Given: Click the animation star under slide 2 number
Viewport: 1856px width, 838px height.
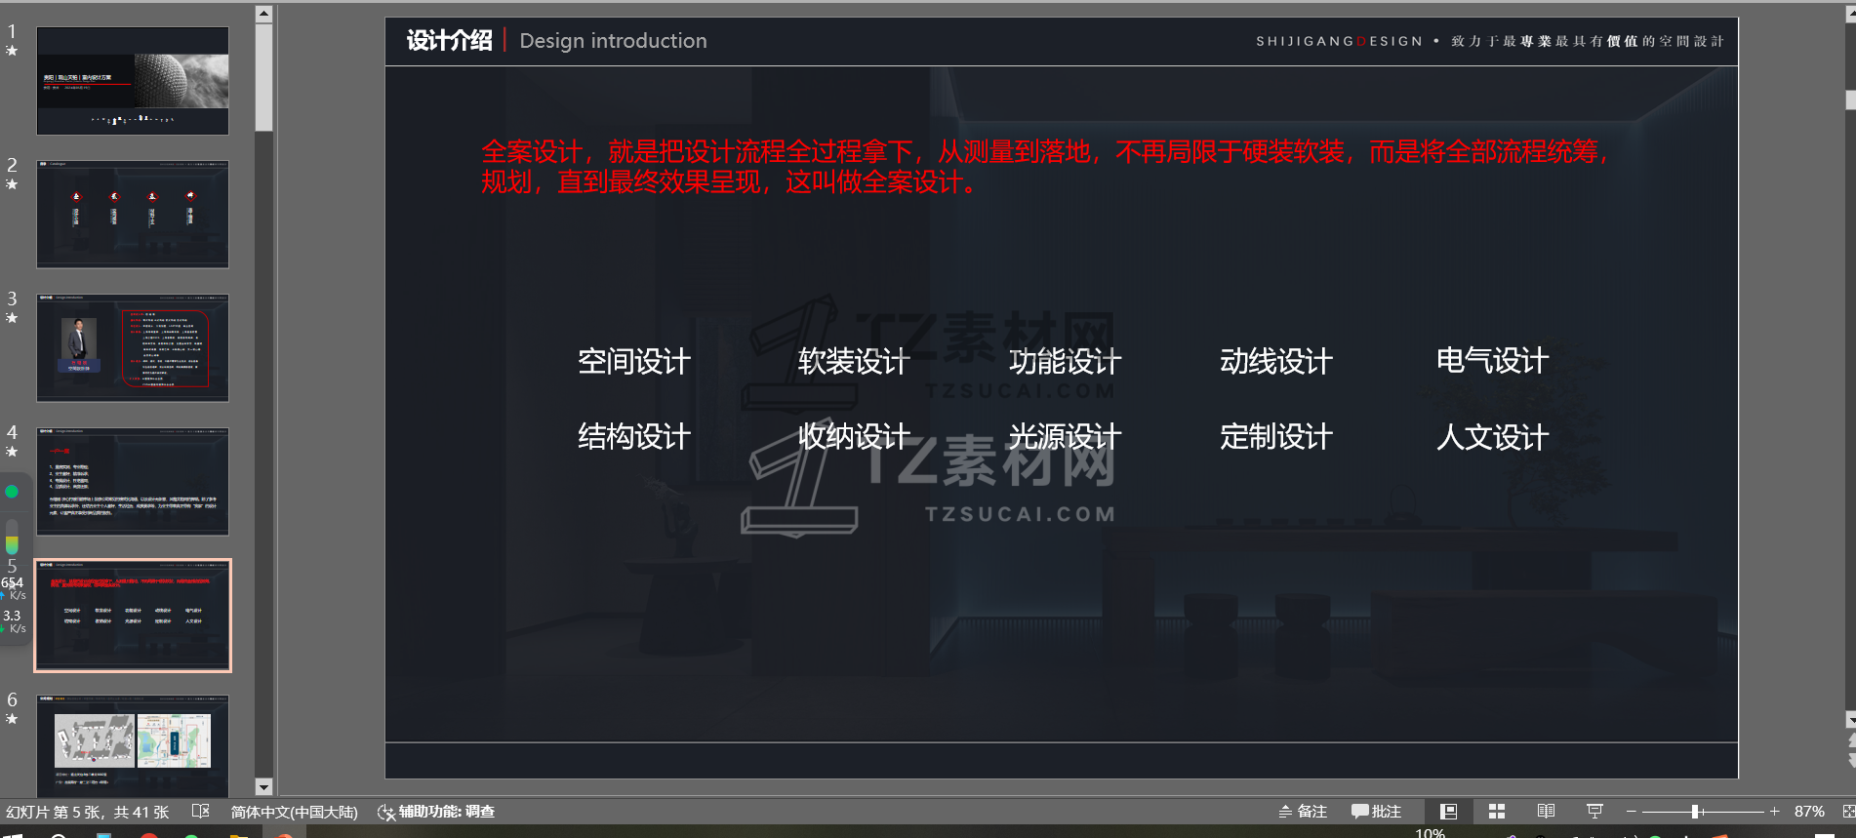Looking at the screenshot, I should [12, 184].
